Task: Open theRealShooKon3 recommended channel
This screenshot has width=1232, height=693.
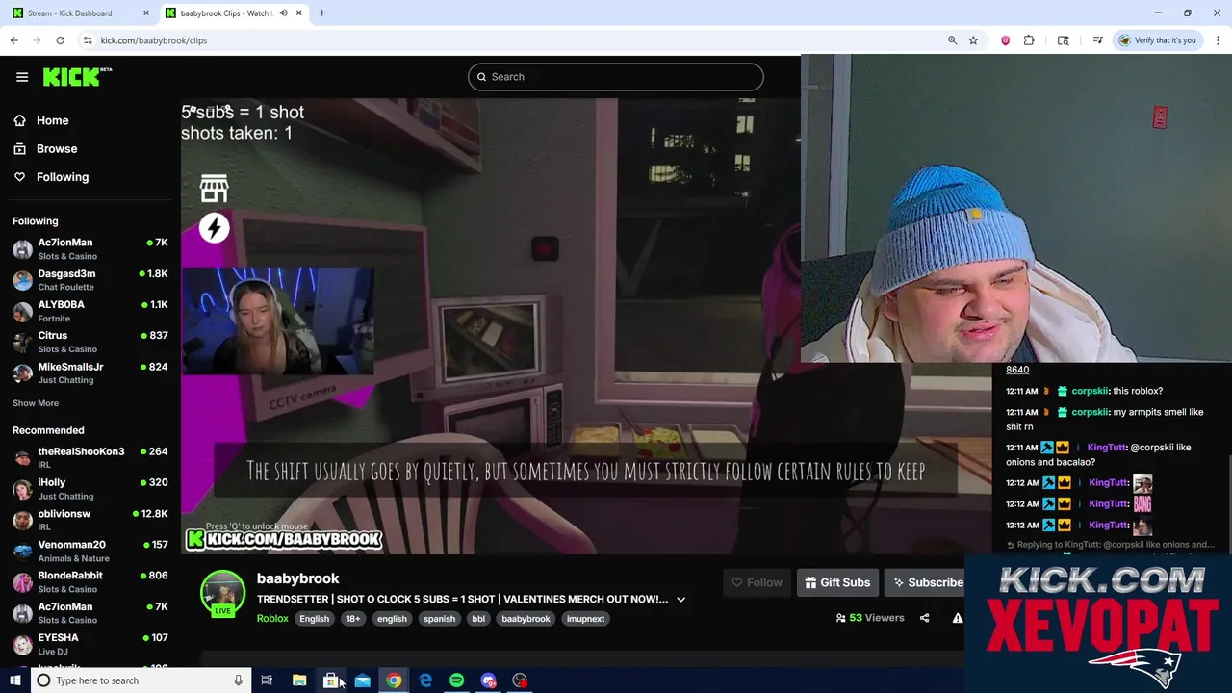Action: point(90,457)
